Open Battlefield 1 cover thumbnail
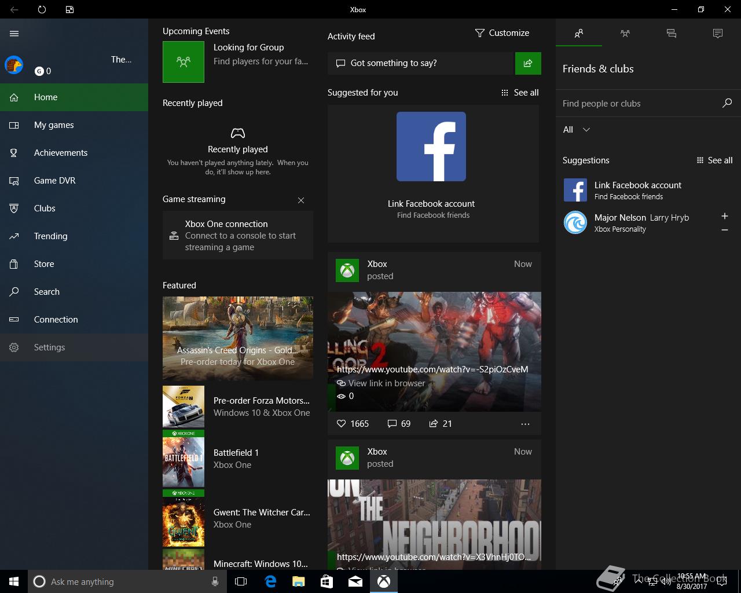The width and height of the screenshot is (741, 593). (184, 459)
